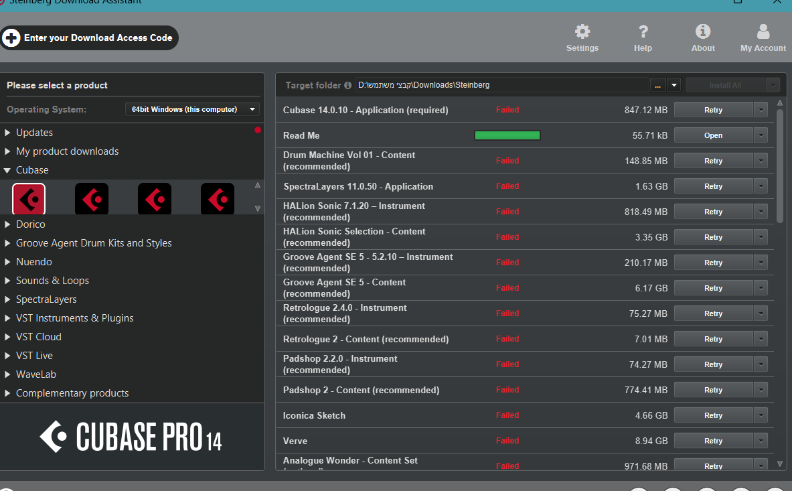Retry Padshop 2.2.0 Instrument download
Image resolution: width=792 pixels, height=491 pixels.
(713, 364)
